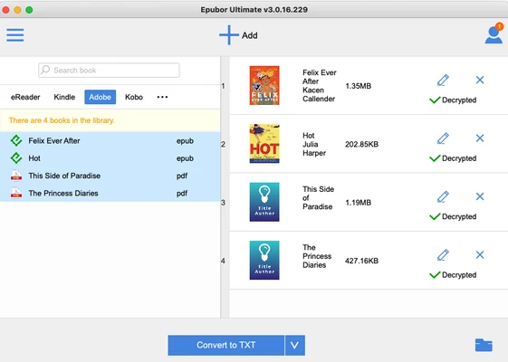Image resolution: width=508 pixels, height=362 pixels.
Task: Switch to the Kobo tab
Action: 134,97
